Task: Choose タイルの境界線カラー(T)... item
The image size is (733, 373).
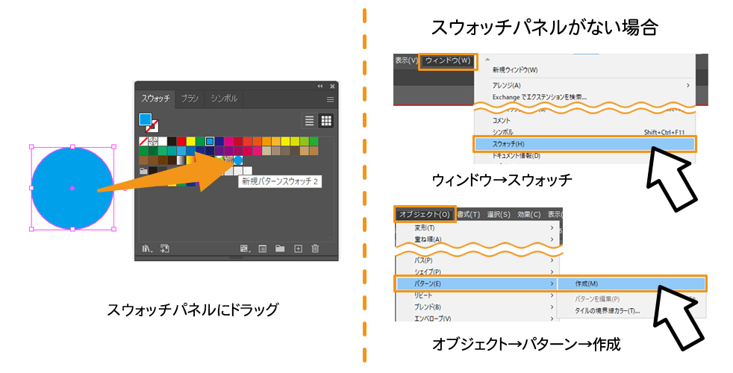Action: (x=632, y=311)
